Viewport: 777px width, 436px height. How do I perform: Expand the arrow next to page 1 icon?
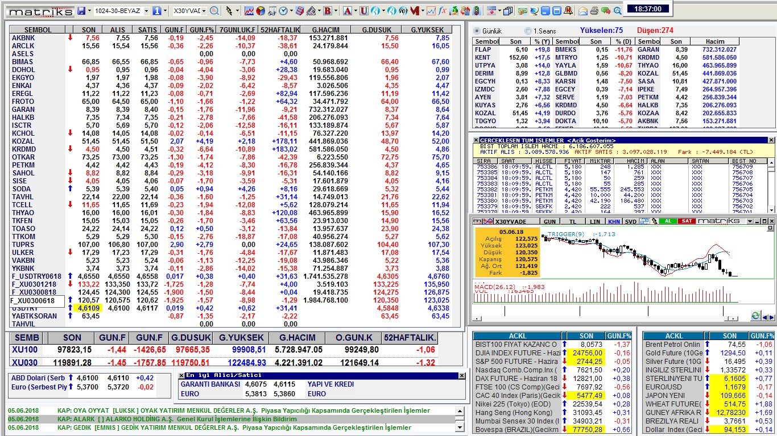coord(165,11)
